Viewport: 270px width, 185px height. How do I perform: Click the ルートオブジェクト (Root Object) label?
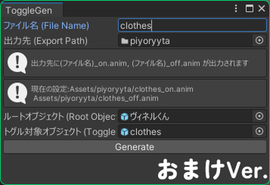(60, 116)
